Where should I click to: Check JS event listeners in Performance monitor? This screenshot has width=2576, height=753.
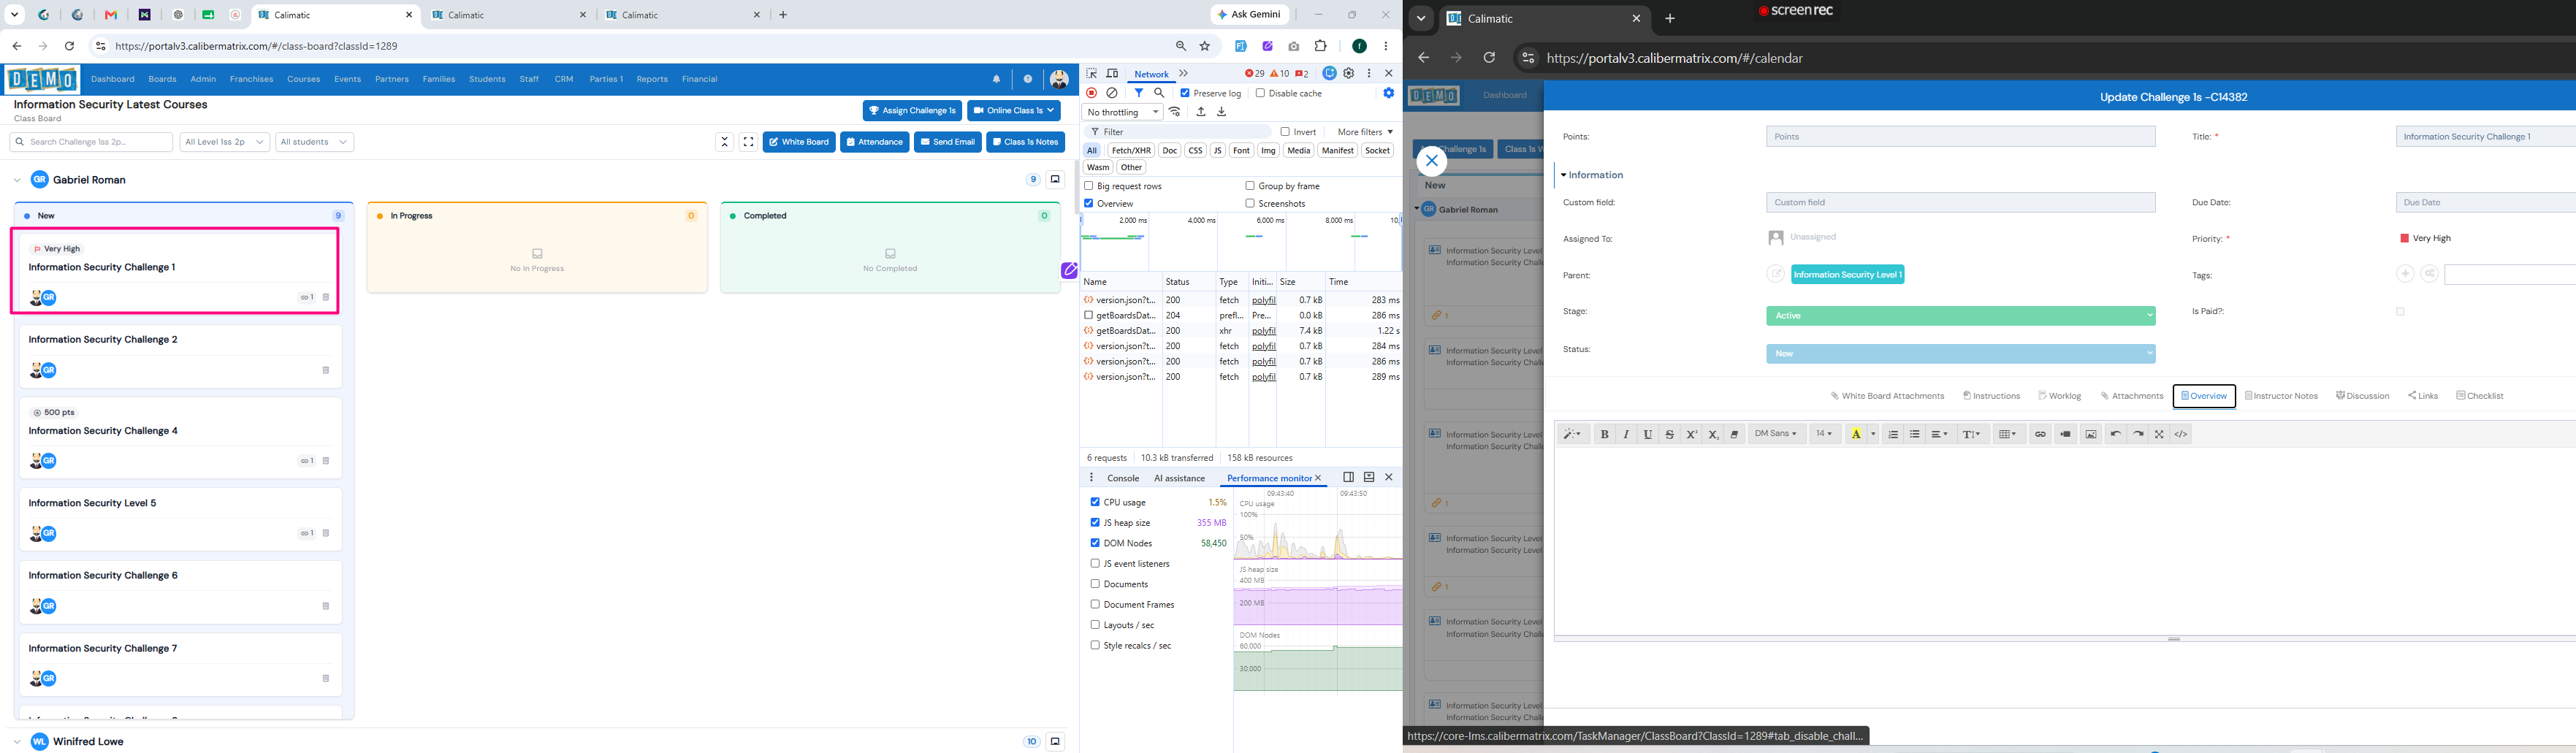[1095, 564]
